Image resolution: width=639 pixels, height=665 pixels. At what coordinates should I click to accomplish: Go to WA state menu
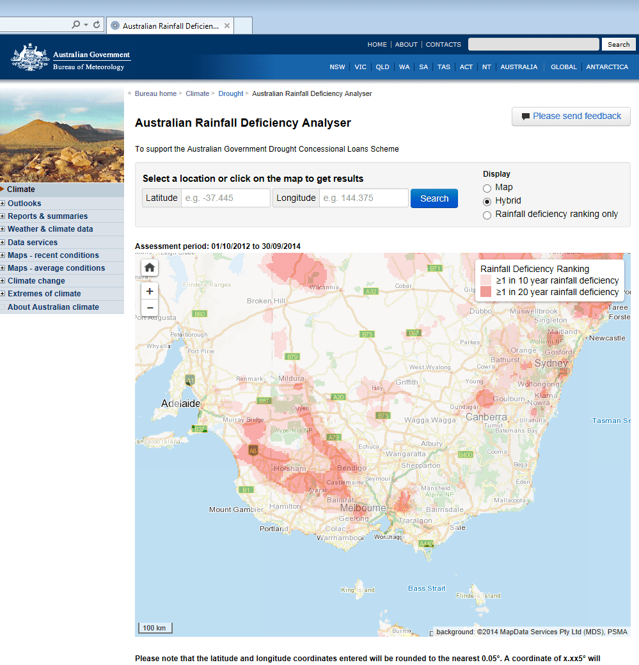coord(404,67)
